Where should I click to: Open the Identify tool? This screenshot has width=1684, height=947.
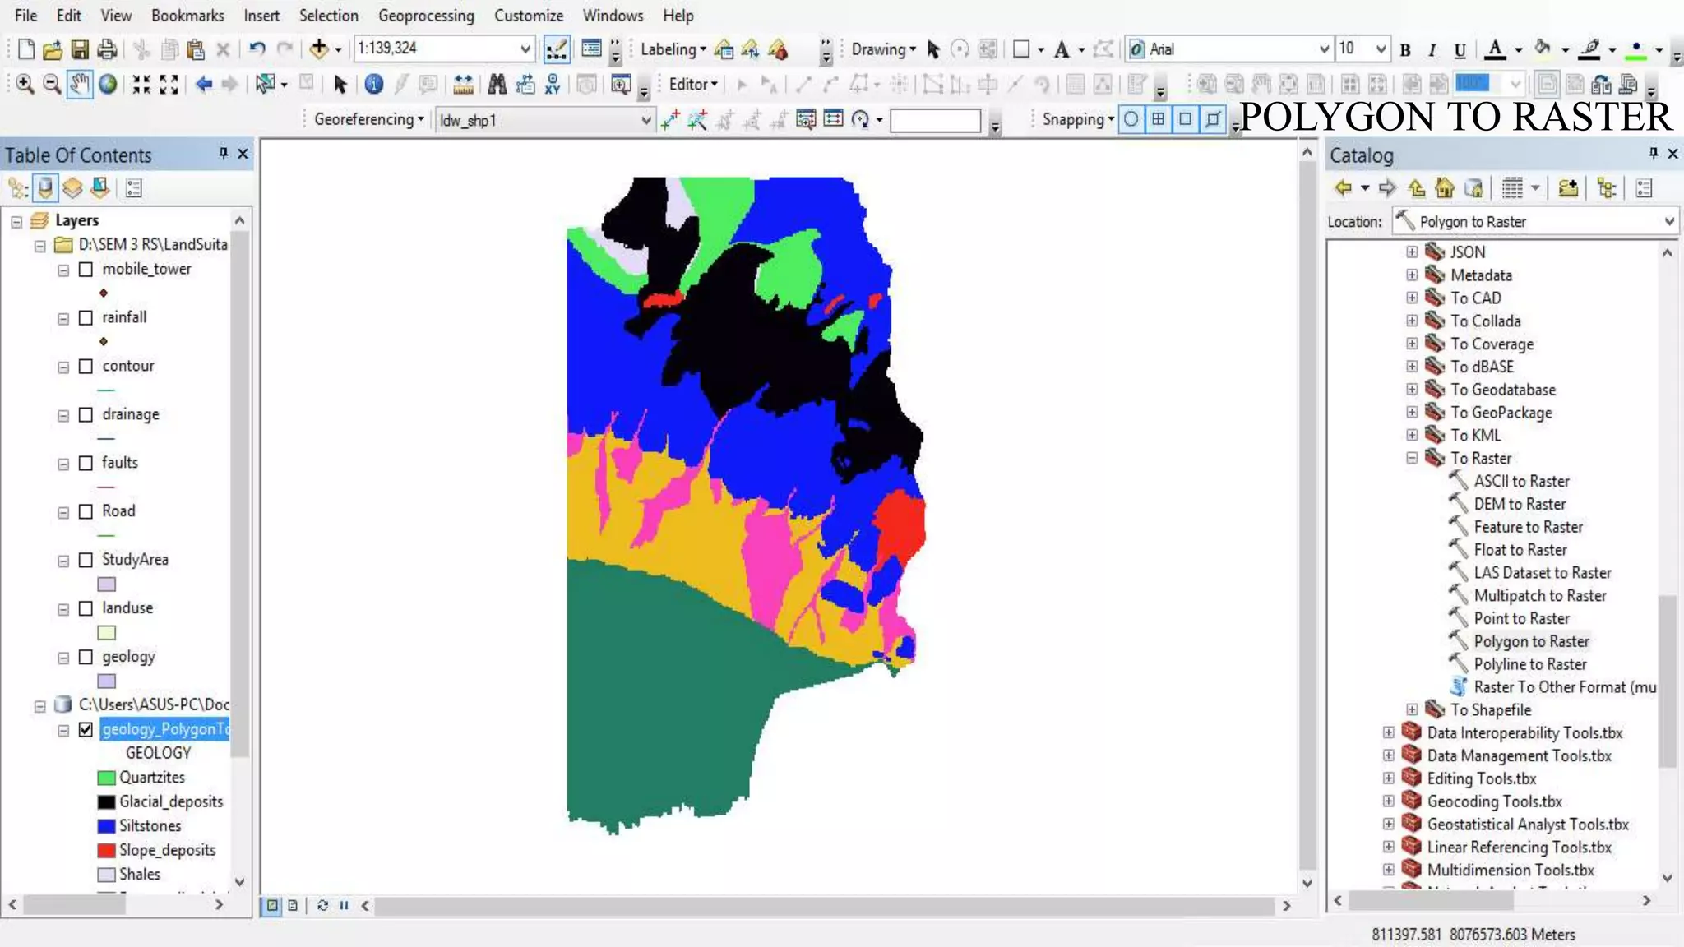374,84
